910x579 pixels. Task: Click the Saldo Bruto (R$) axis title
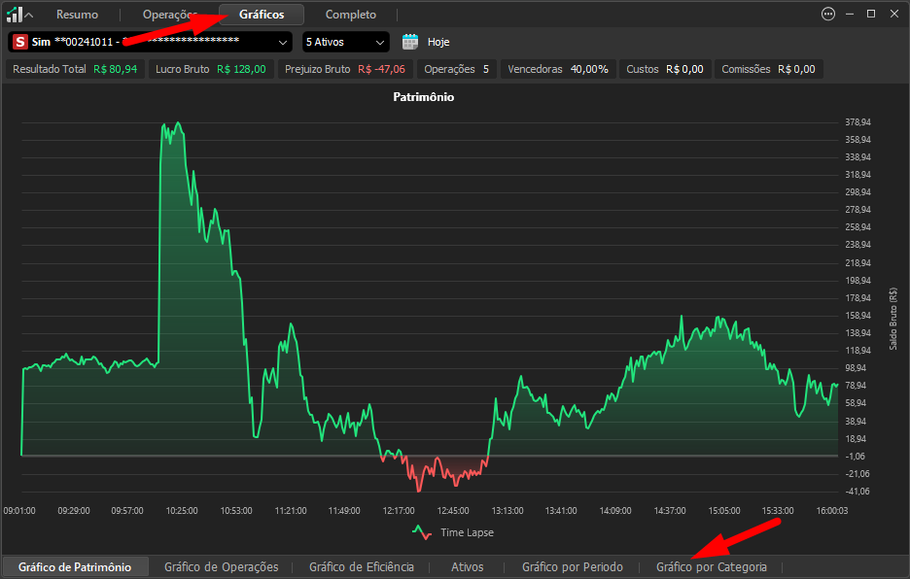tap(893, 319)
